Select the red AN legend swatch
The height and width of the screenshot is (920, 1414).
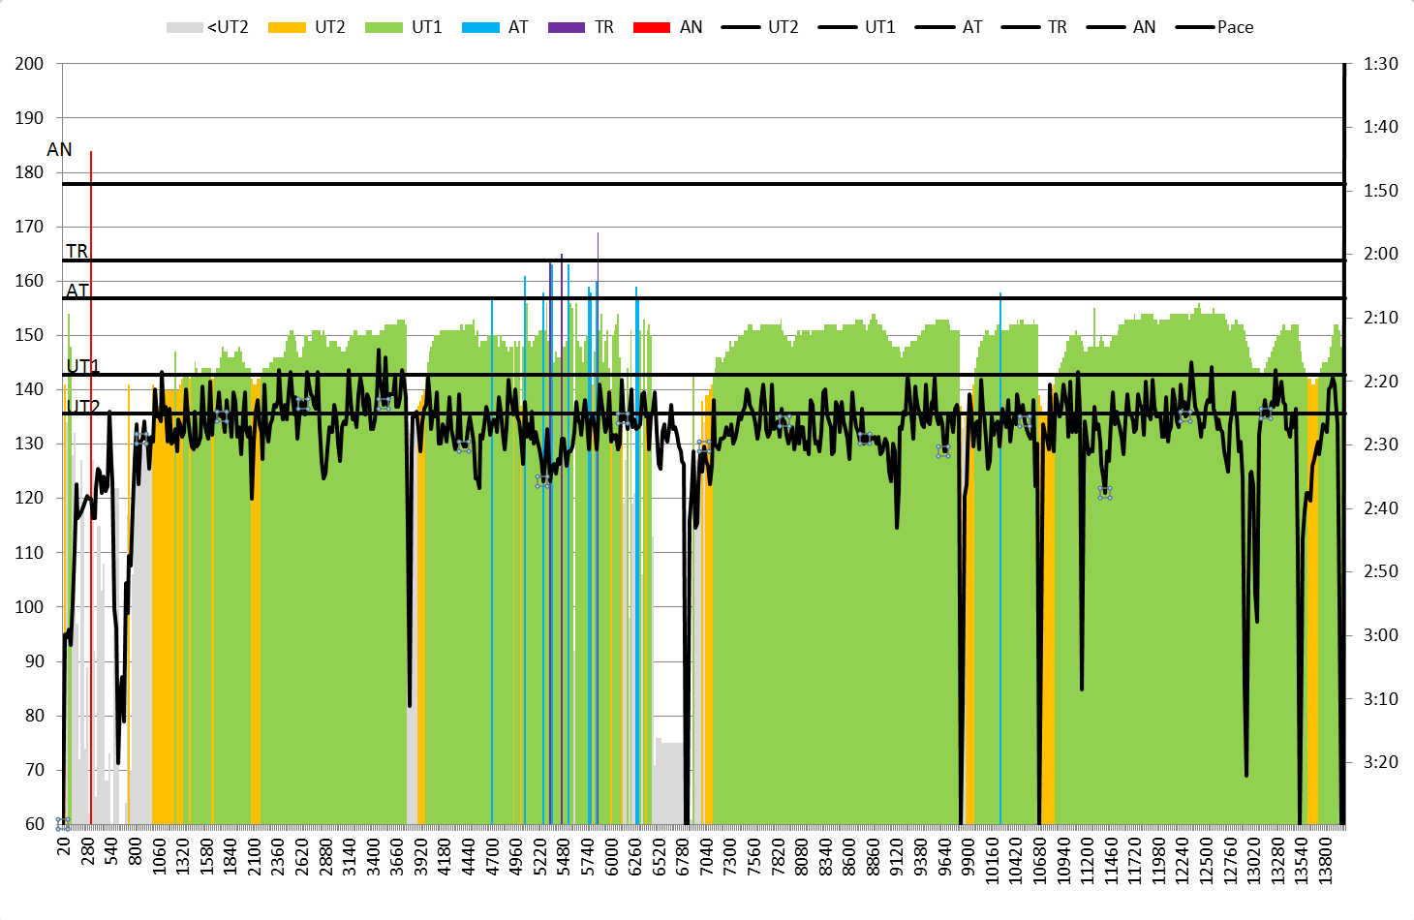[x=652, y=27]
